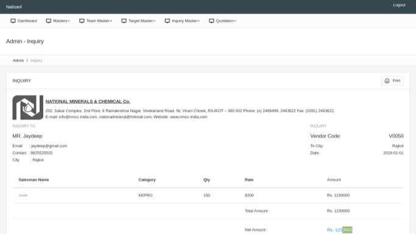This screenshot has height=234, width=416.
Task: Open the Team Master menu
Action: (96, 21)
